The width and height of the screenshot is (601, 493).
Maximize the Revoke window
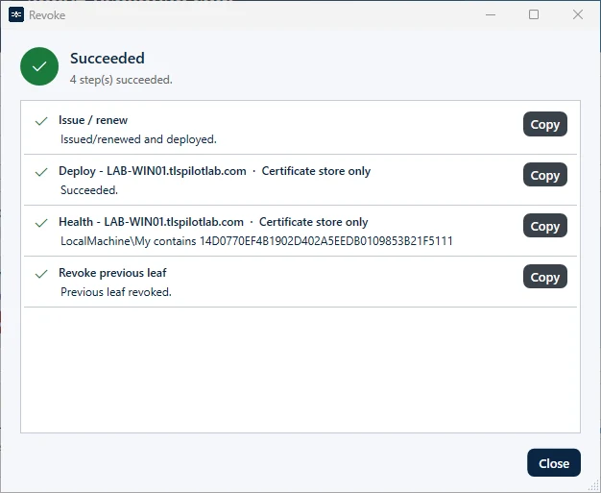pos(534,15)
